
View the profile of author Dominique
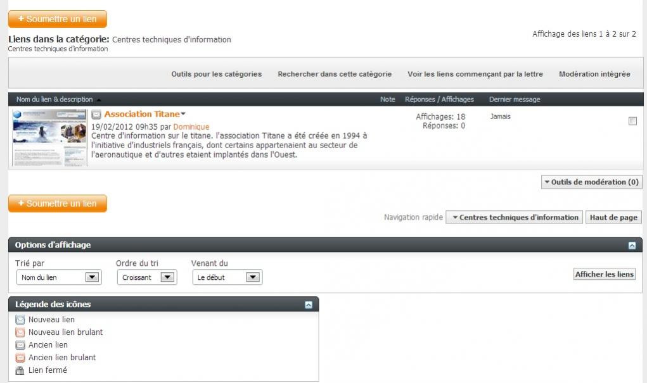pyautogui.click(x=191, y=127)
